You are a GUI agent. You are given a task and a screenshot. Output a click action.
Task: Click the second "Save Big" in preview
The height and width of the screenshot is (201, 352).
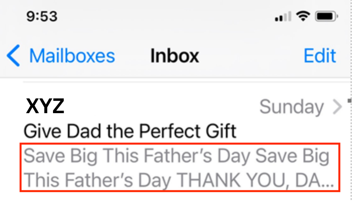[292, 156]
